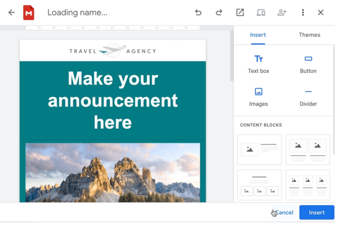Toggle device preview icon

[261, 13]
